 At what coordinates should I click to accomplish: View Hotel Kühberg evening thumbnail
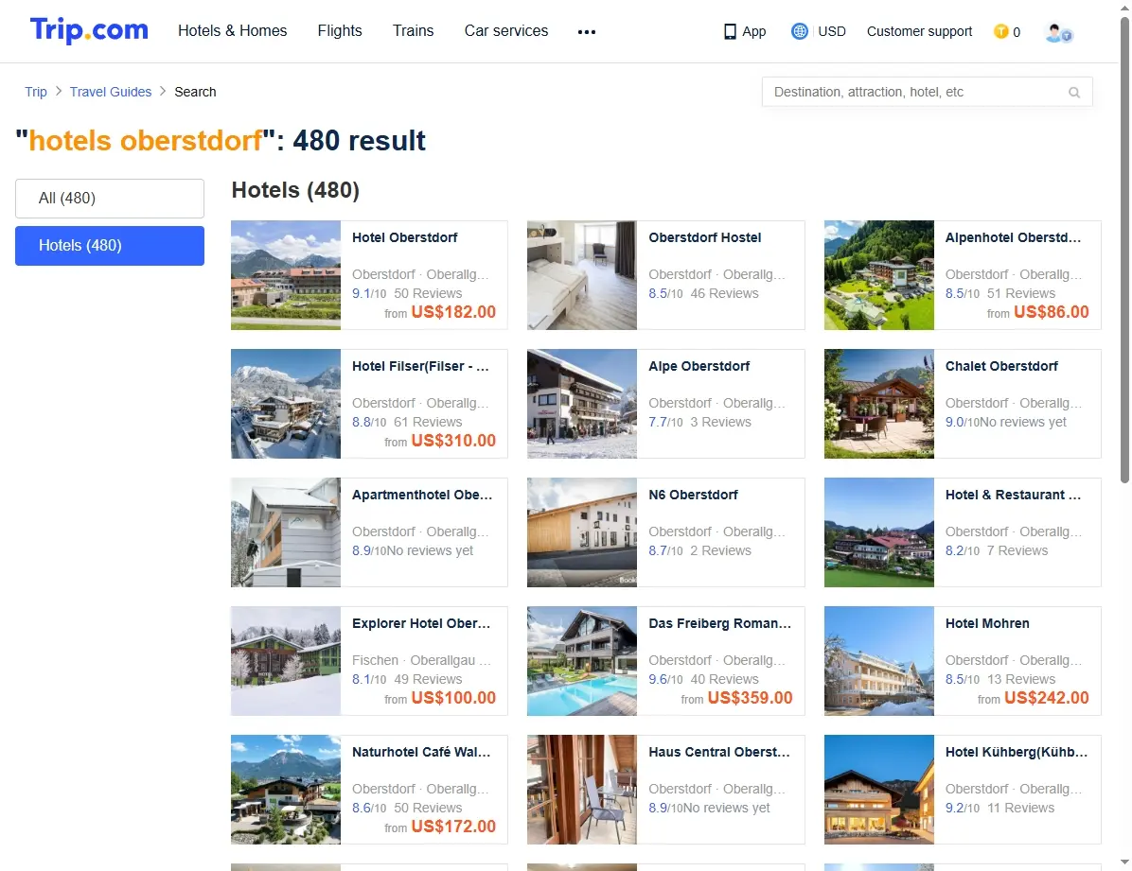tap(879, 789)
